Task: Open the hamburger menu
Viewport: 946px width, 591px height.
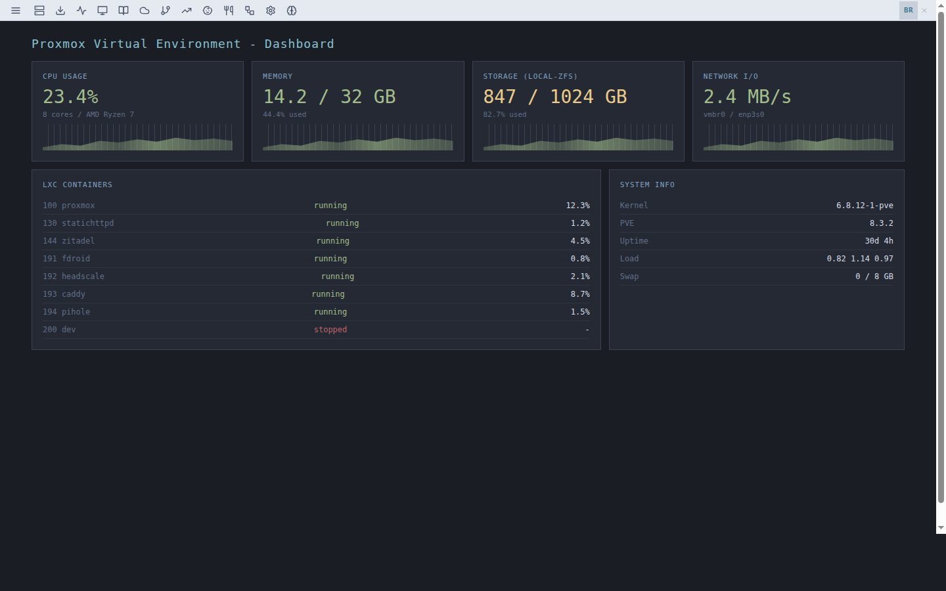Action: point(16,11)
